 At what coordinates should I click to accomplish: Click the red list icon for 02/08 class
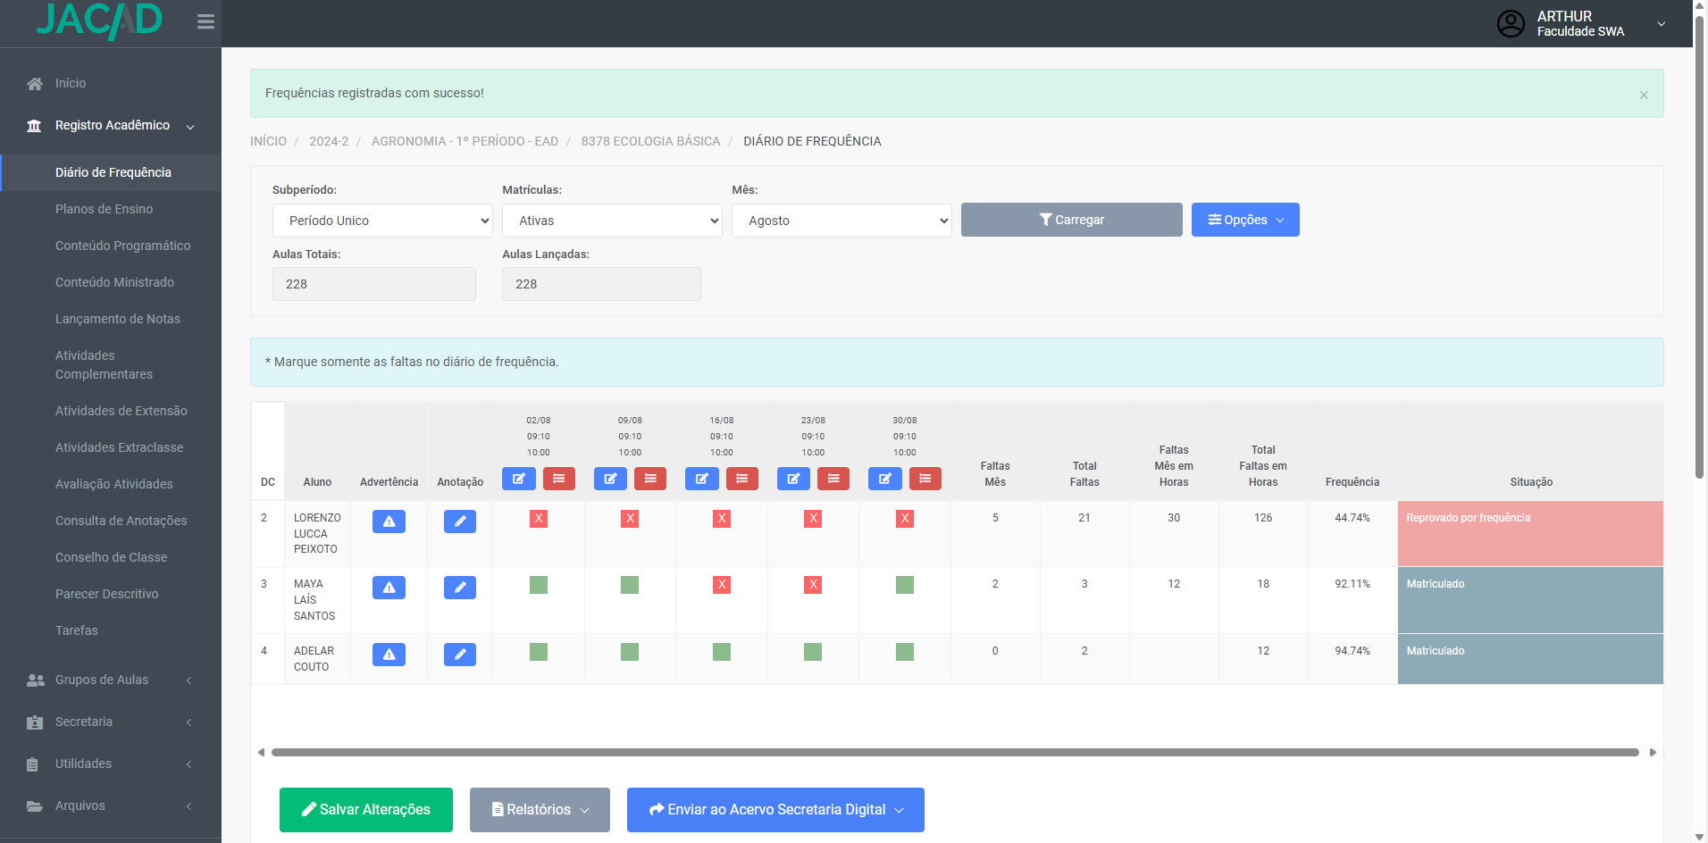pos(559,479)
